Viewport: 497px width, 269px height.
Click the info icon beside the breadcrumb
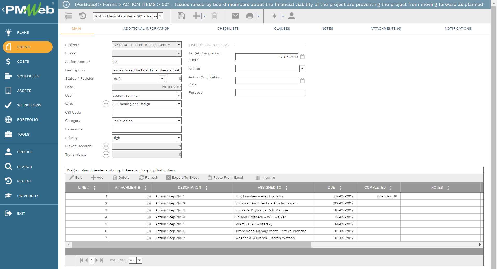[66, 4]
